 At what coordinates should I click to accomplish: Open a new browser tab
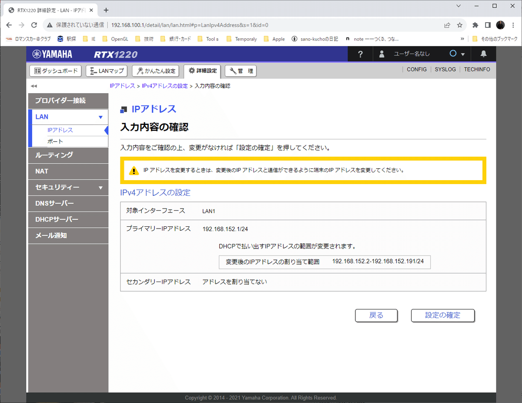(x=106, y=10)
